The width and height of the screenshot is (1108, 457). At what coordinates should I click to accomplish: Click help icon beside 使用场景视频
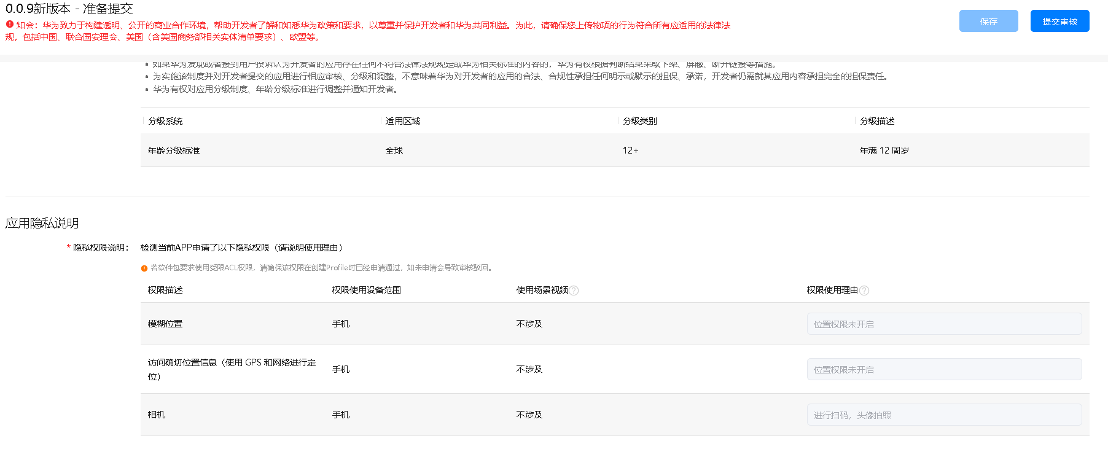pyautogui.click(x=574, y=291)
